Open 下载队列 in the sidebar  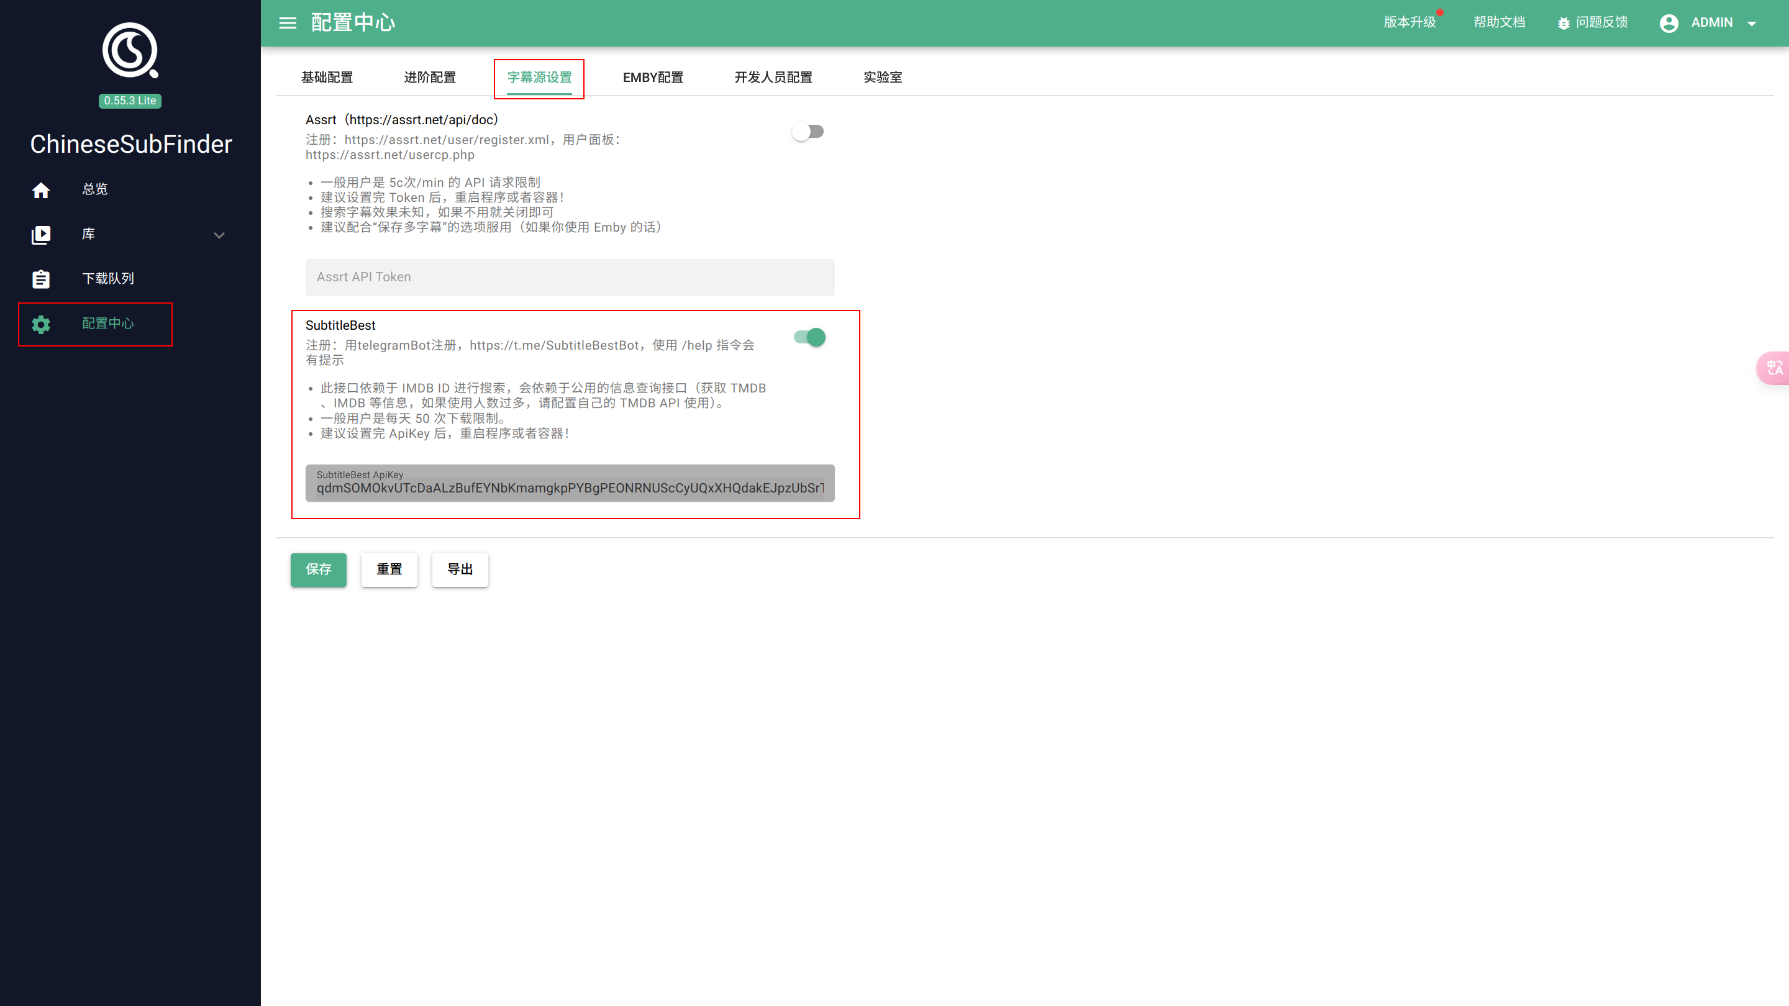pyautogui.click(x=108, y=278)
